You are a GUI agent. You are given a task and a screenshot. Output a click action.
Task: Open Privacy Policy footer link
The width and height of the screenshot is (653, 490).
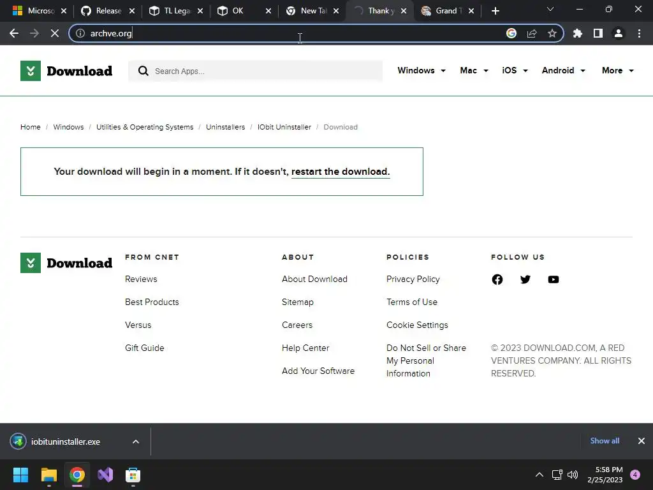(x=413, y=279)
